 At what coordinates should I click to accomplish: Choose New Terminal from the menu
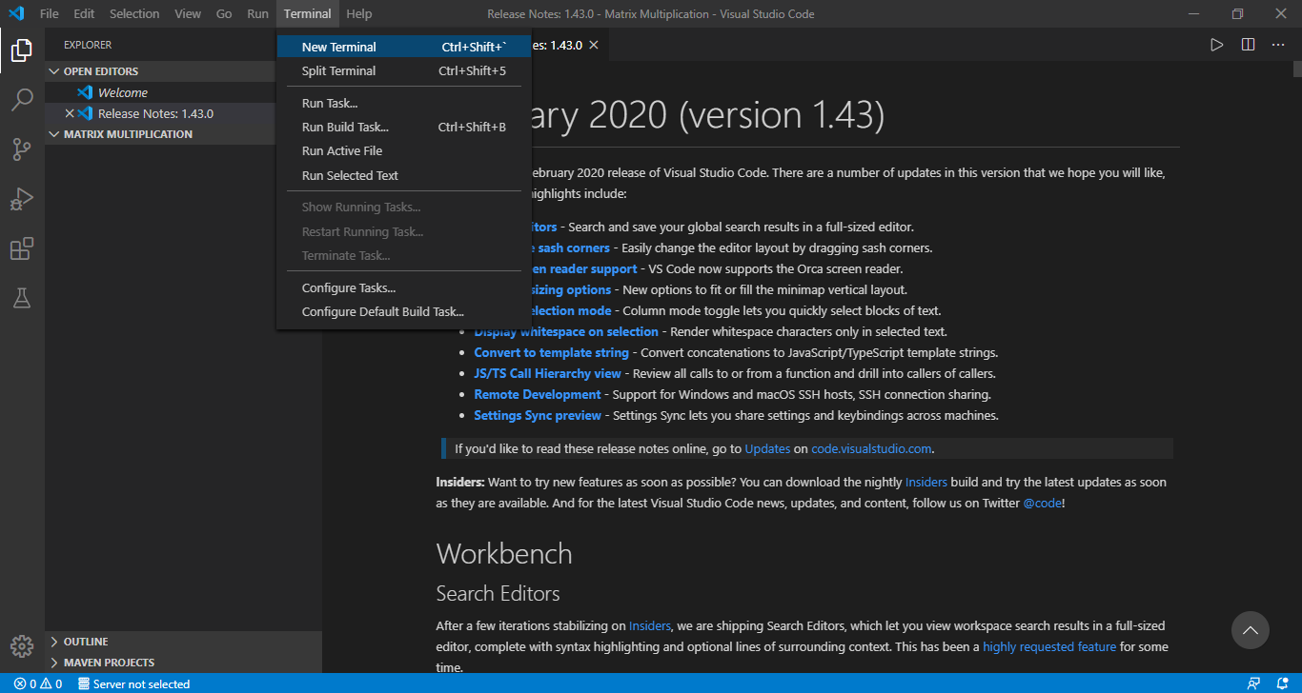[404, 47]
